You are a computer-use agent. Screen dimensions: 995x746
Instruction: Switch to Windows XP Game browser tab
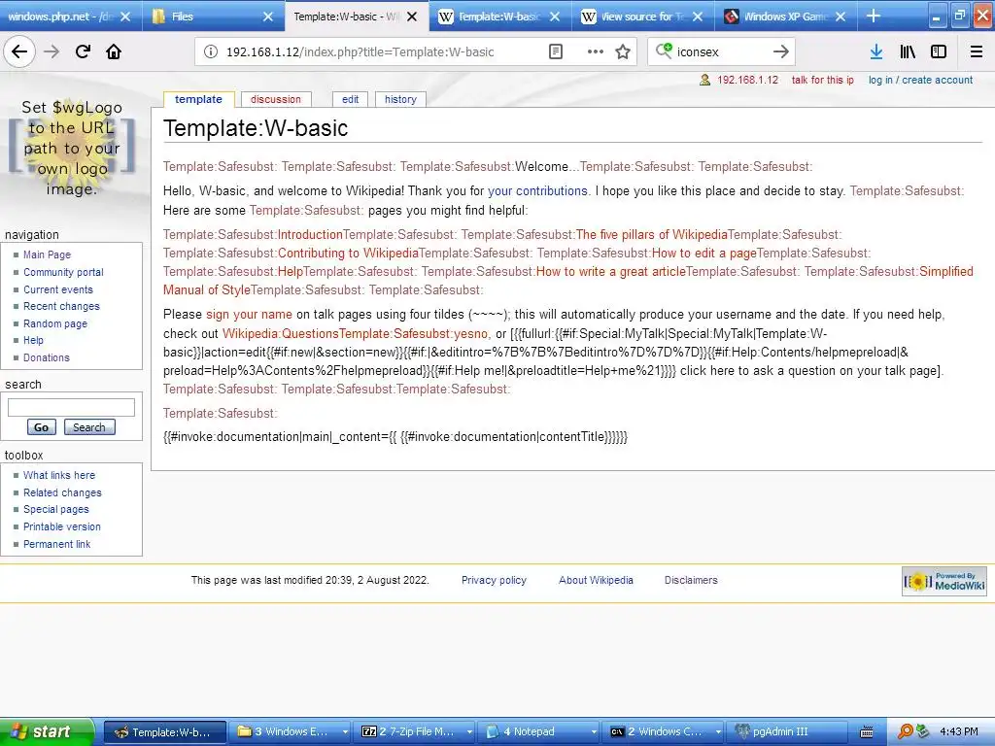click(x=785, y=17)
